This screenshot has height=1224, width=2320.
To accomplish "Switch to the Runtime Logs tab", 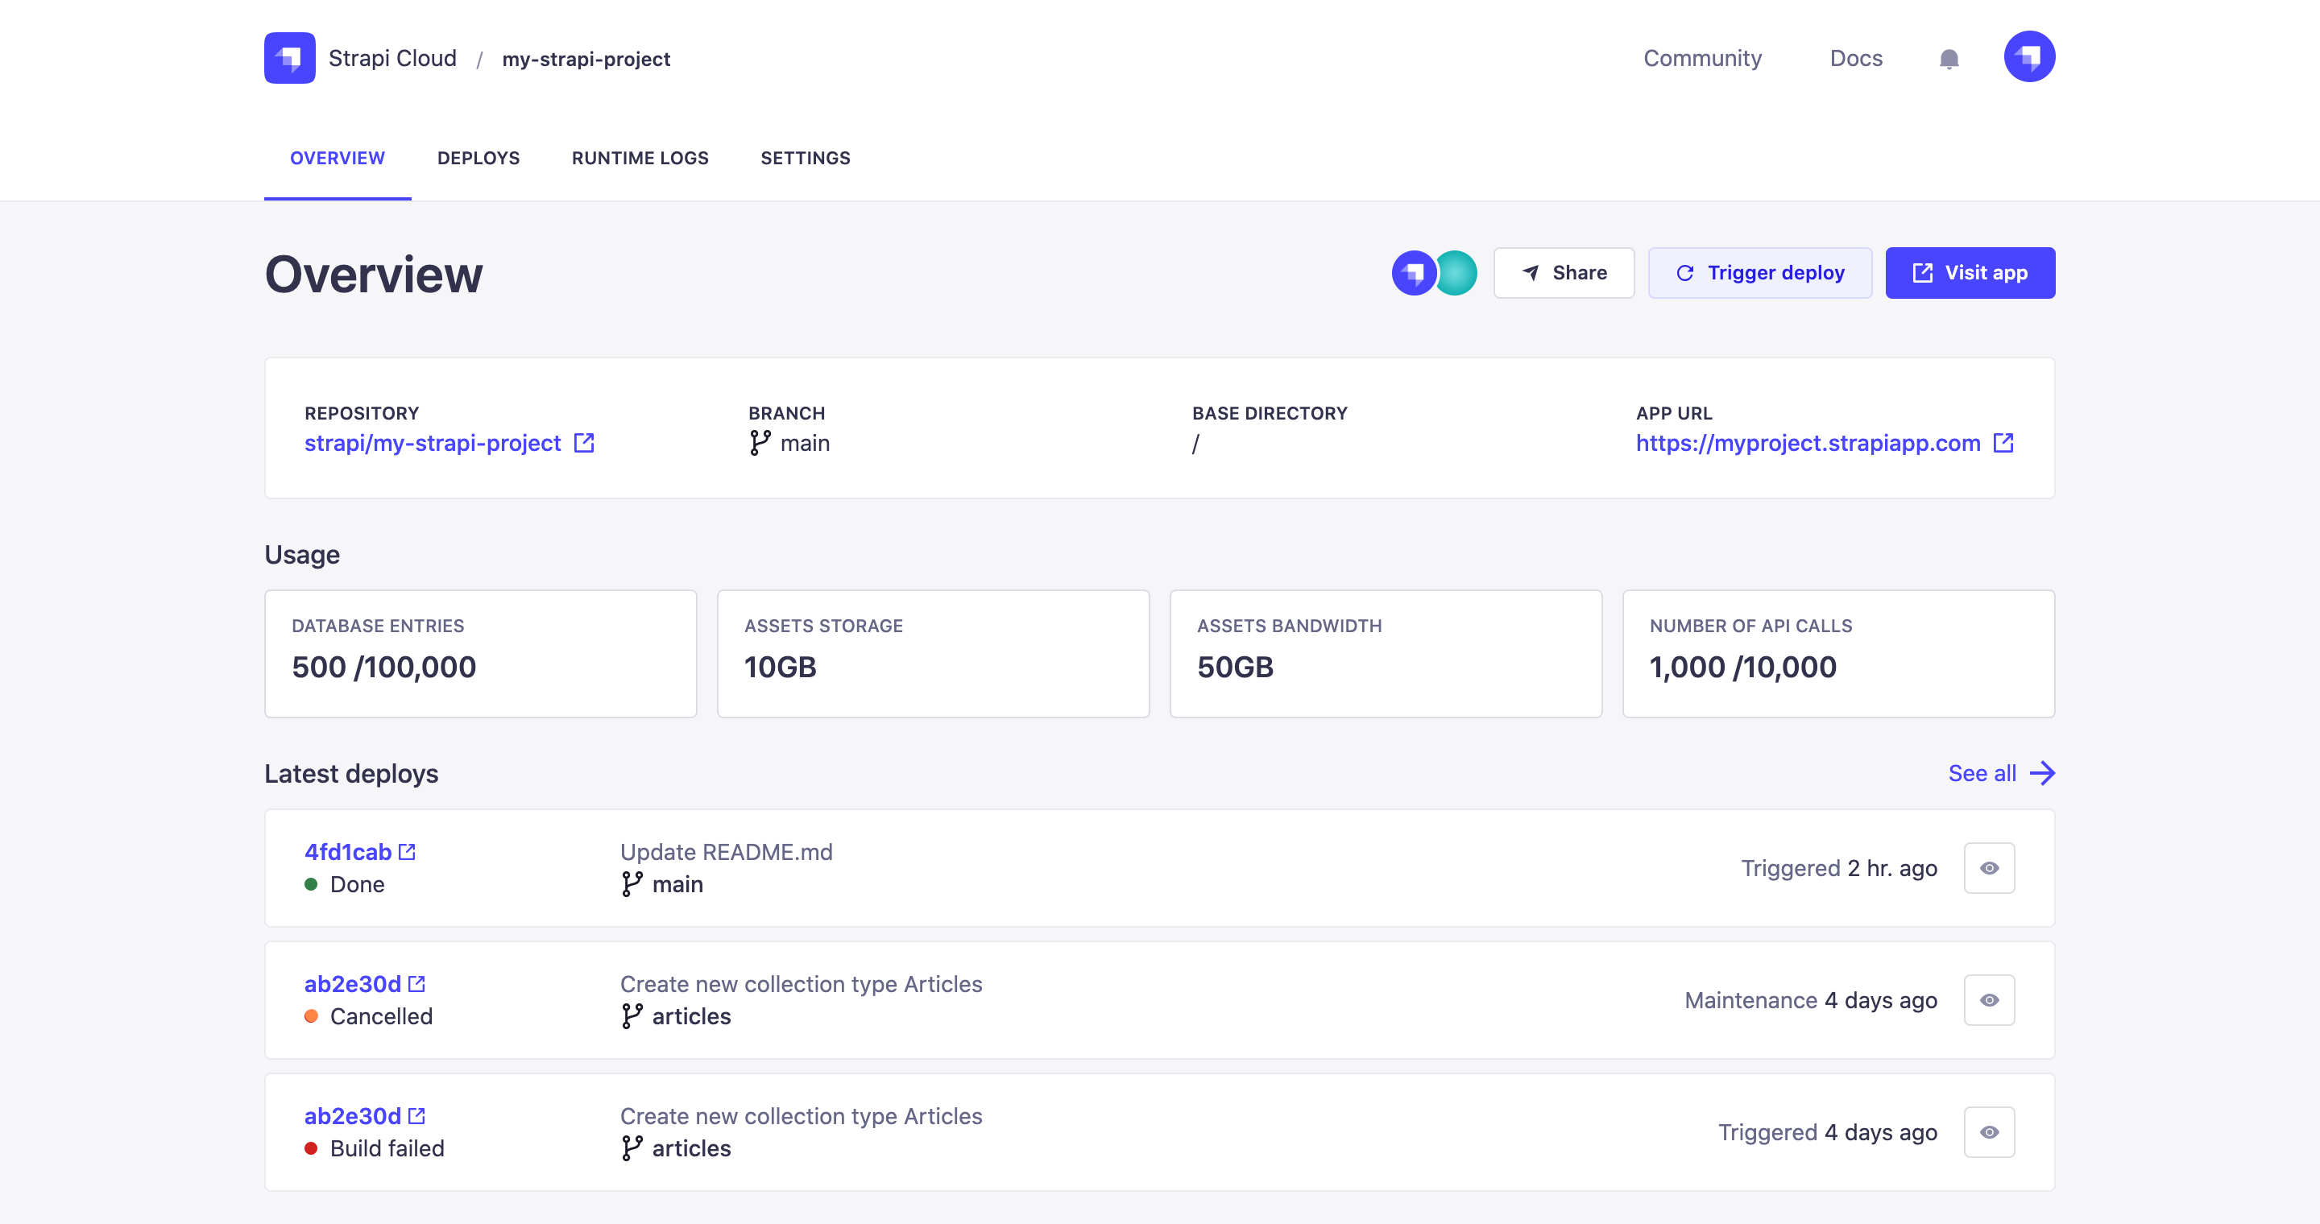I will pyautogui.click(x=640, y=158).
